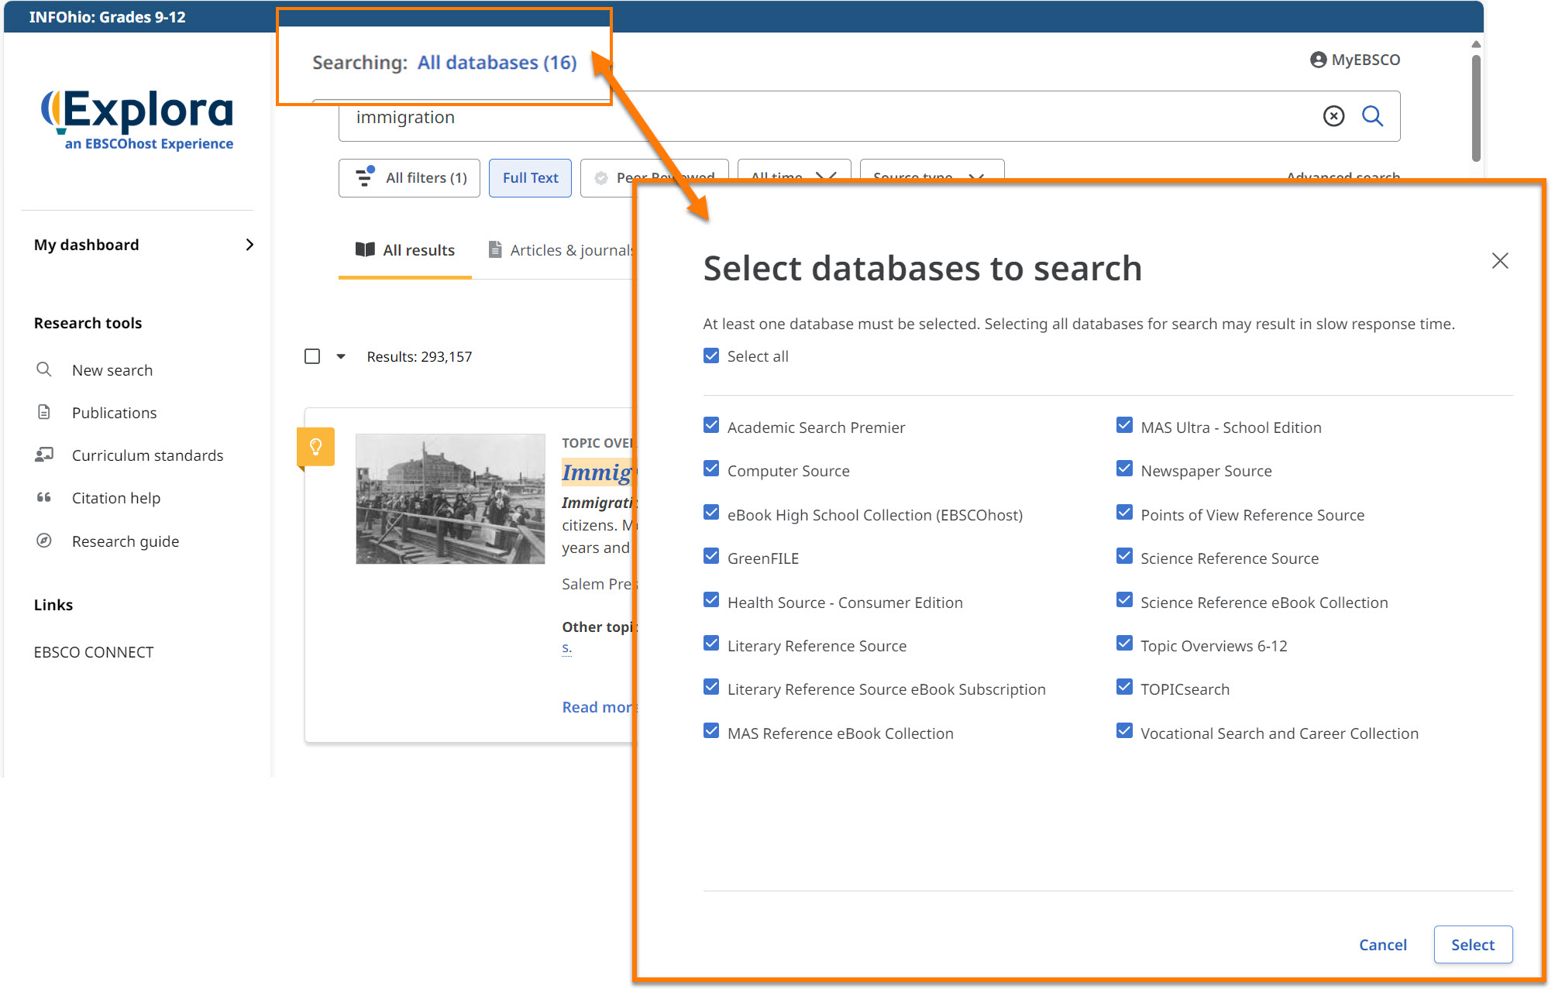The height and width of the screenshot is (989, 1555).
Task: Uncheck TOPICsearch database
Action: click(1124, 687)
